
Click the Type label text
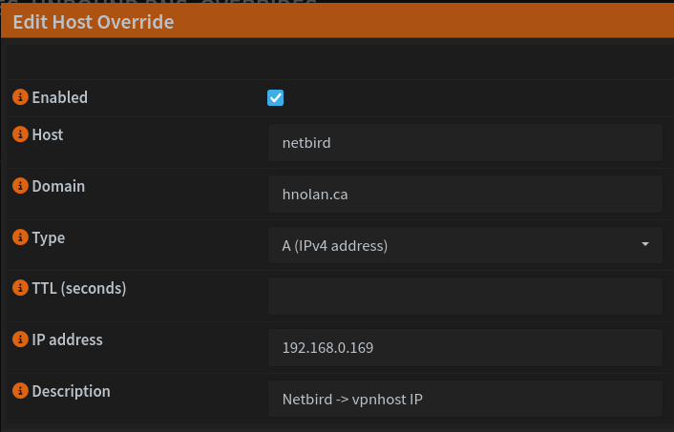pos(49,237)
